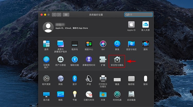Image resolution: width=193 pixels, height=107 pixels.
Task: Go back with the left arrow button
Action: pos(54,15)
